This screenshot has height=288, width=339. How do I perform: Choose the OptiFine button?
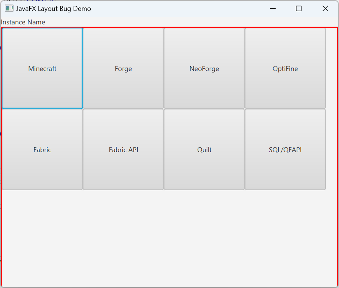[285, 68]
